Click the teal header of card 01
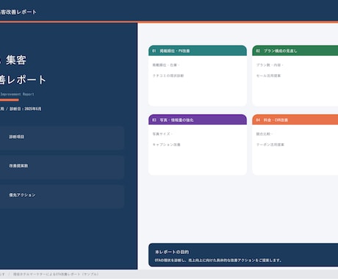 click(x=198, y=51)
